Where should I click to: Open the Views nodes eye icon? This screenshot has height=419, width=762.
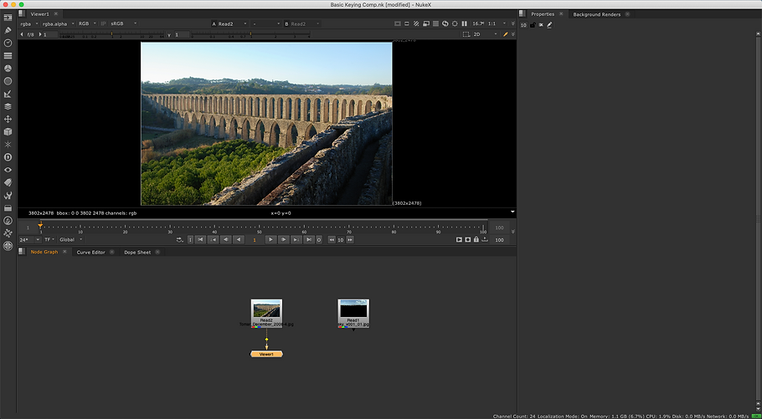coord(8,170)
